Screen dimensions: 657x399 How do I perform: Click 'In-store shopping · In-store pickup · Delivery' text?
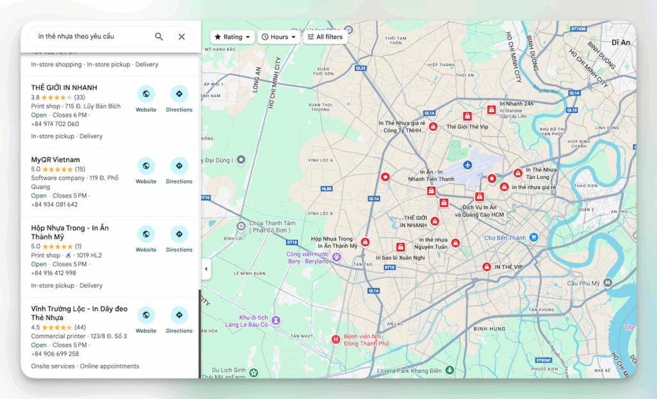coord(95,65)
